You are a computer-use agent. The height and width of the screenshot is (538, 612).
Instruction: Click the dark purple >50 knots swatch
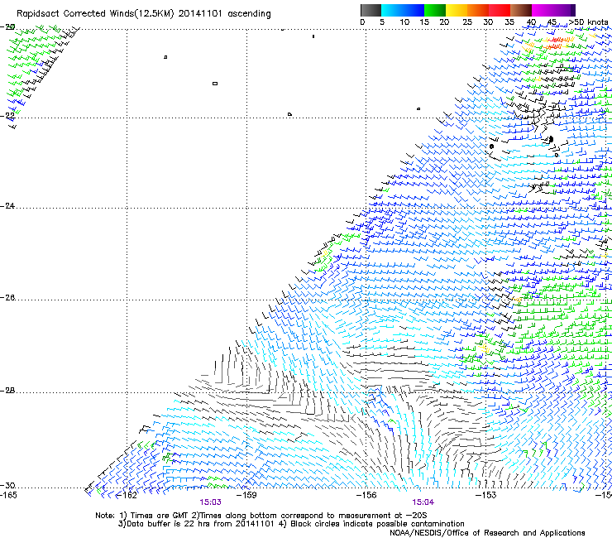572,10
